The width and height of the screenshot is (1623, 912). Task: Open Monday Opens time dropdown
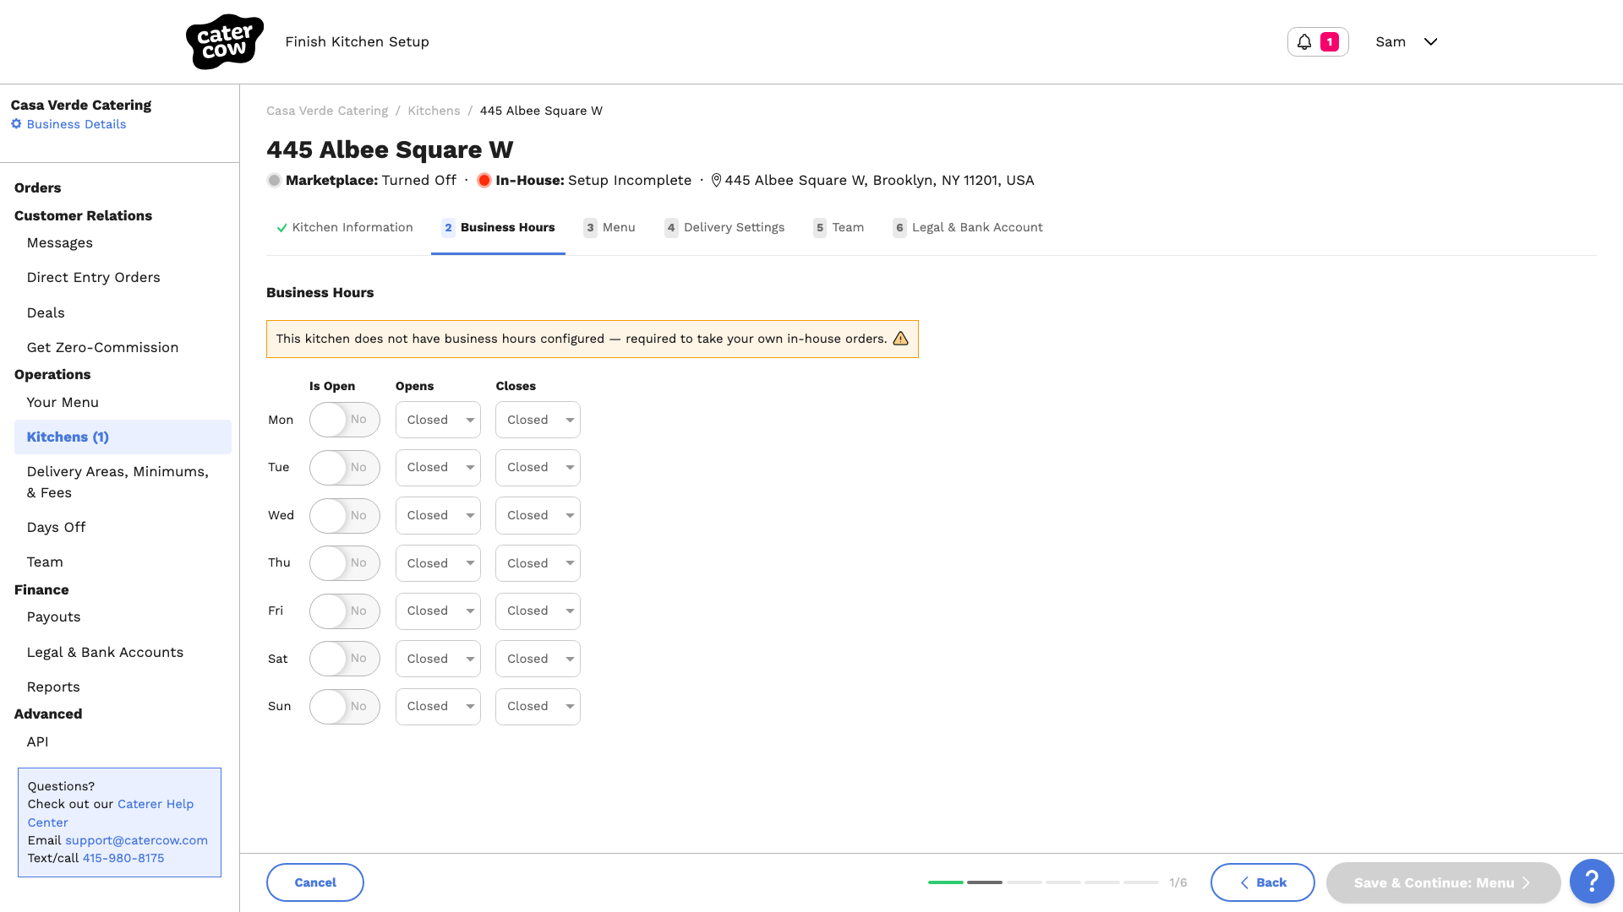(x=438, y=420)
